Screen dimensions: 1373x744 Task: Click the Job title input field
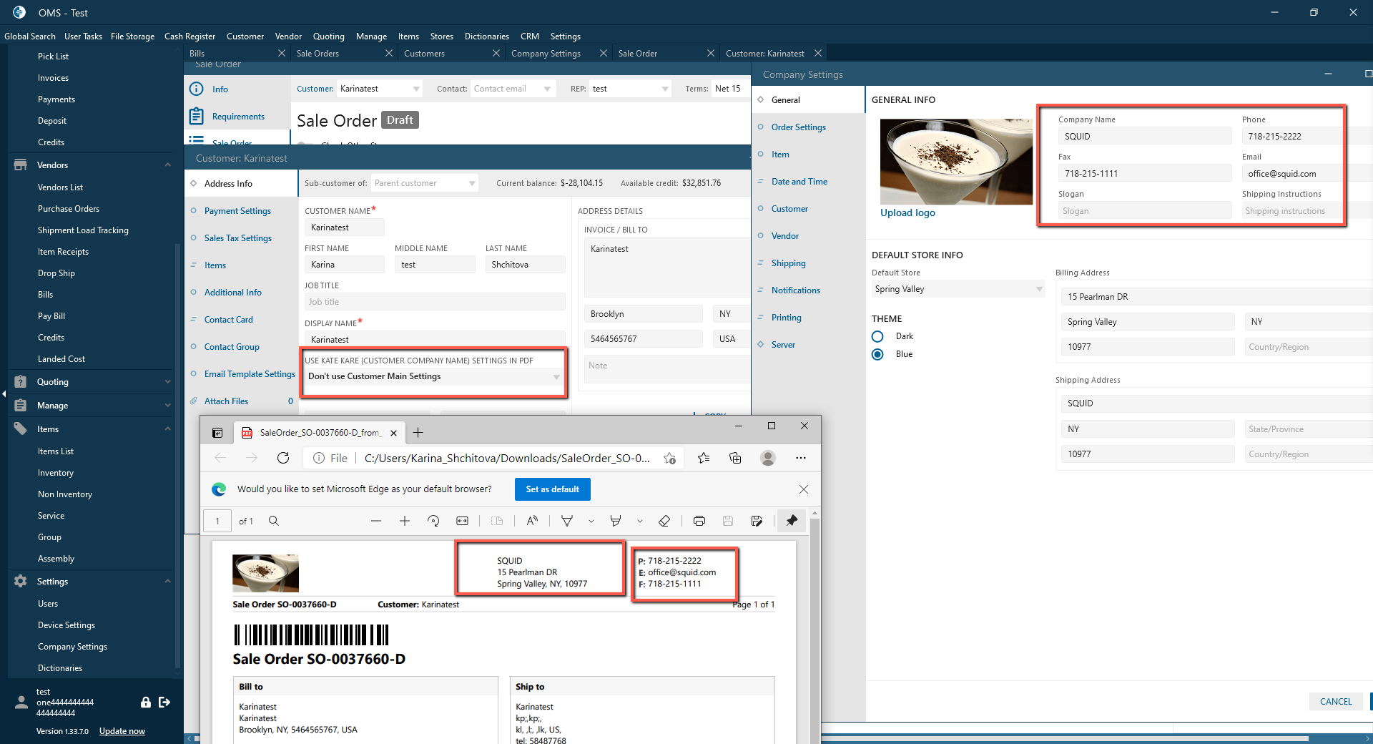click(435, 302)
